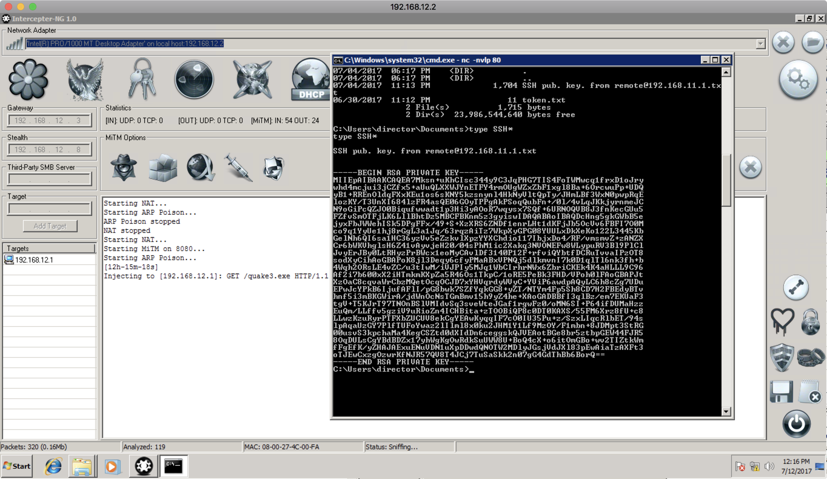
Task: Click the clear notepad X icon
Action: tap(810, 392)
